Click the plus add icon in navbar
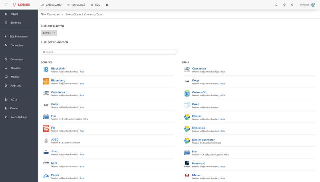This screenshot has height=182, width=320. (x=107, y=5)
